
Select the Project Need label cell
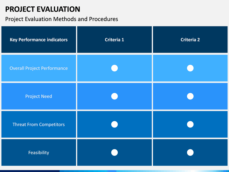click(39, 96)
